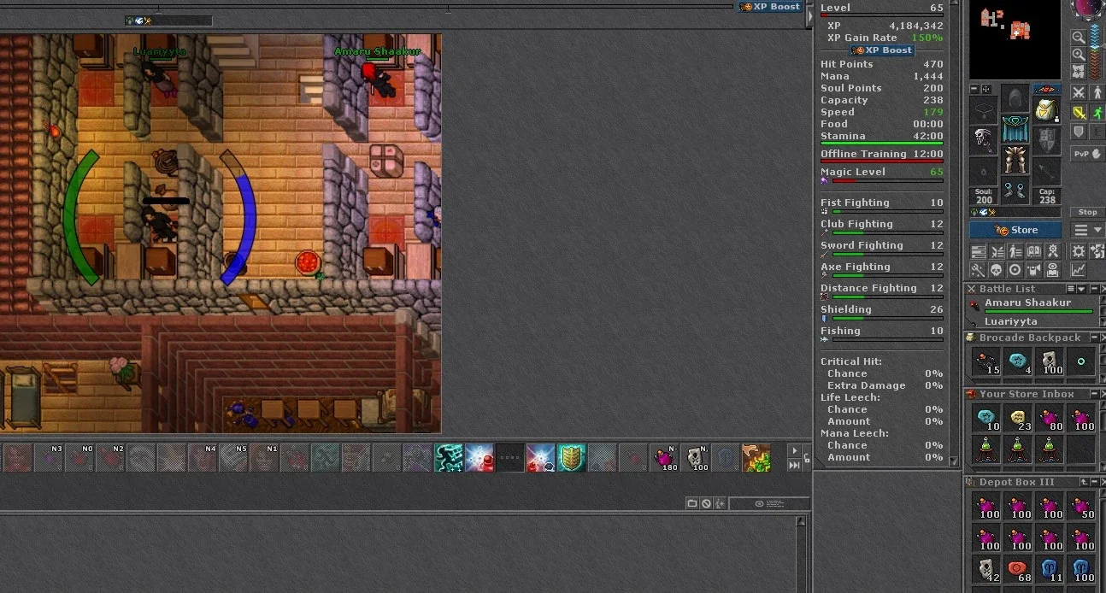Click the skull staff weapon slot
This screenshot has width=1106, height=593.
click(984, 141)
